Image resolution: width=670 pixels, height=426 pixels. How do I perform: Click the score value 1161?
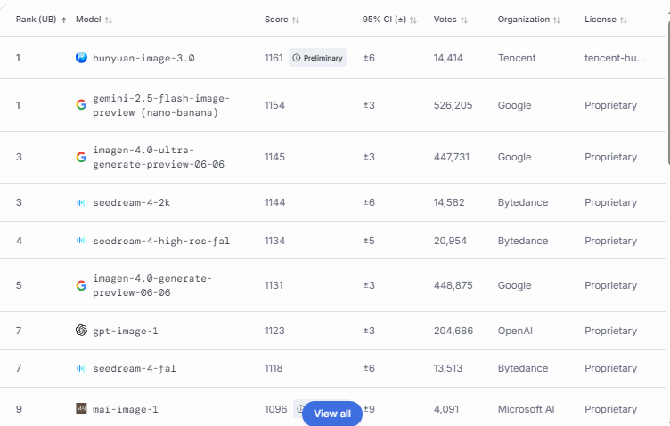(x=274, y=58)
